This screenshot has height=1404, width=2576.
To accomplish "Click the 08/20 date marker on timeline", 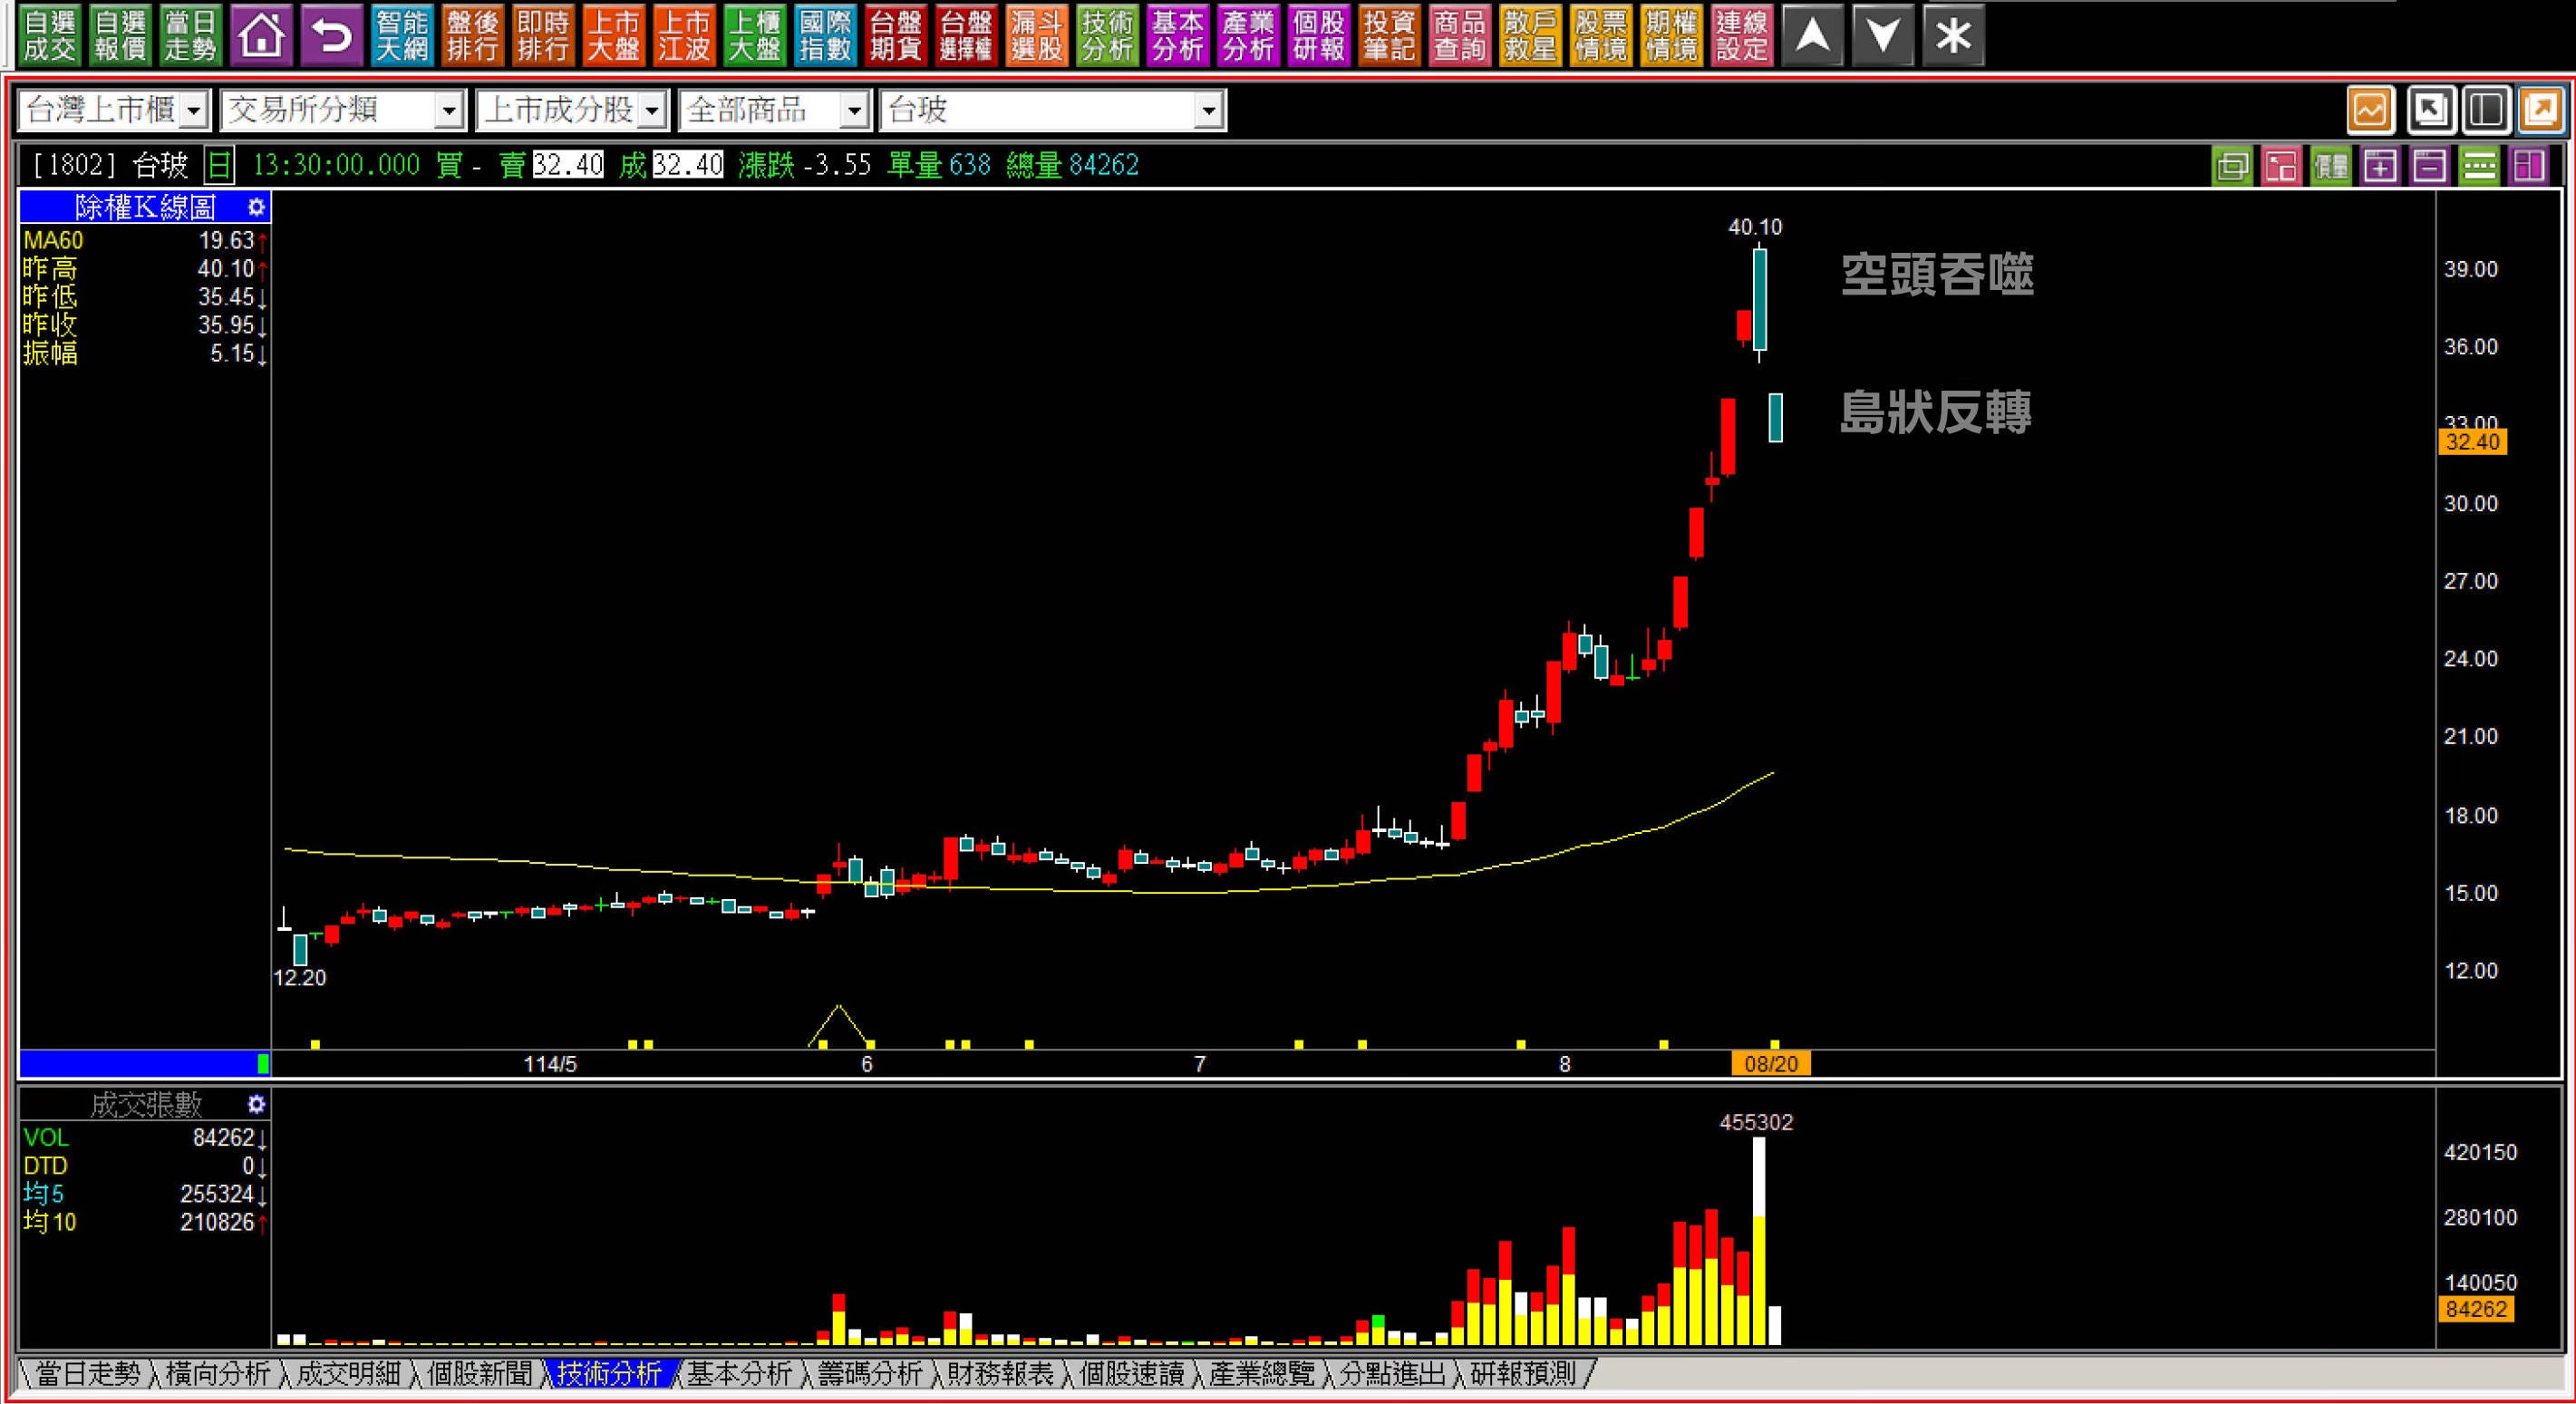I will [x=1770, y=1064].
